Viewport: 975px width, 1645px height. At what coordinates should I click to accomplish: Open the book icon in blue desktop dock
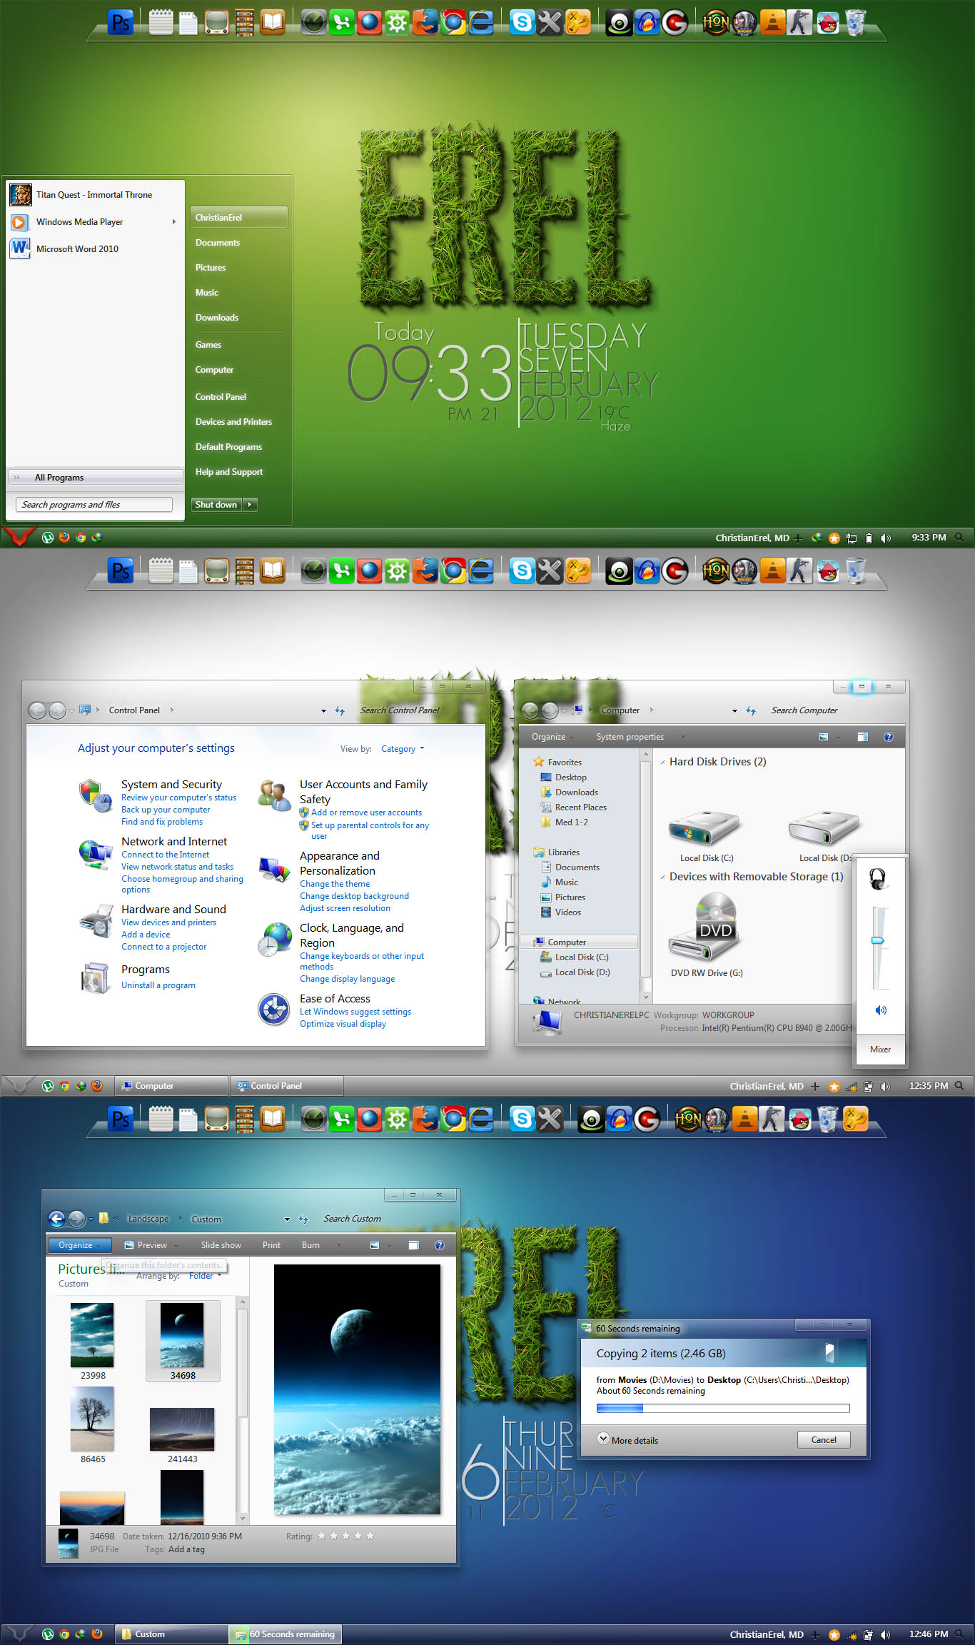click(x=272, y=1120)
